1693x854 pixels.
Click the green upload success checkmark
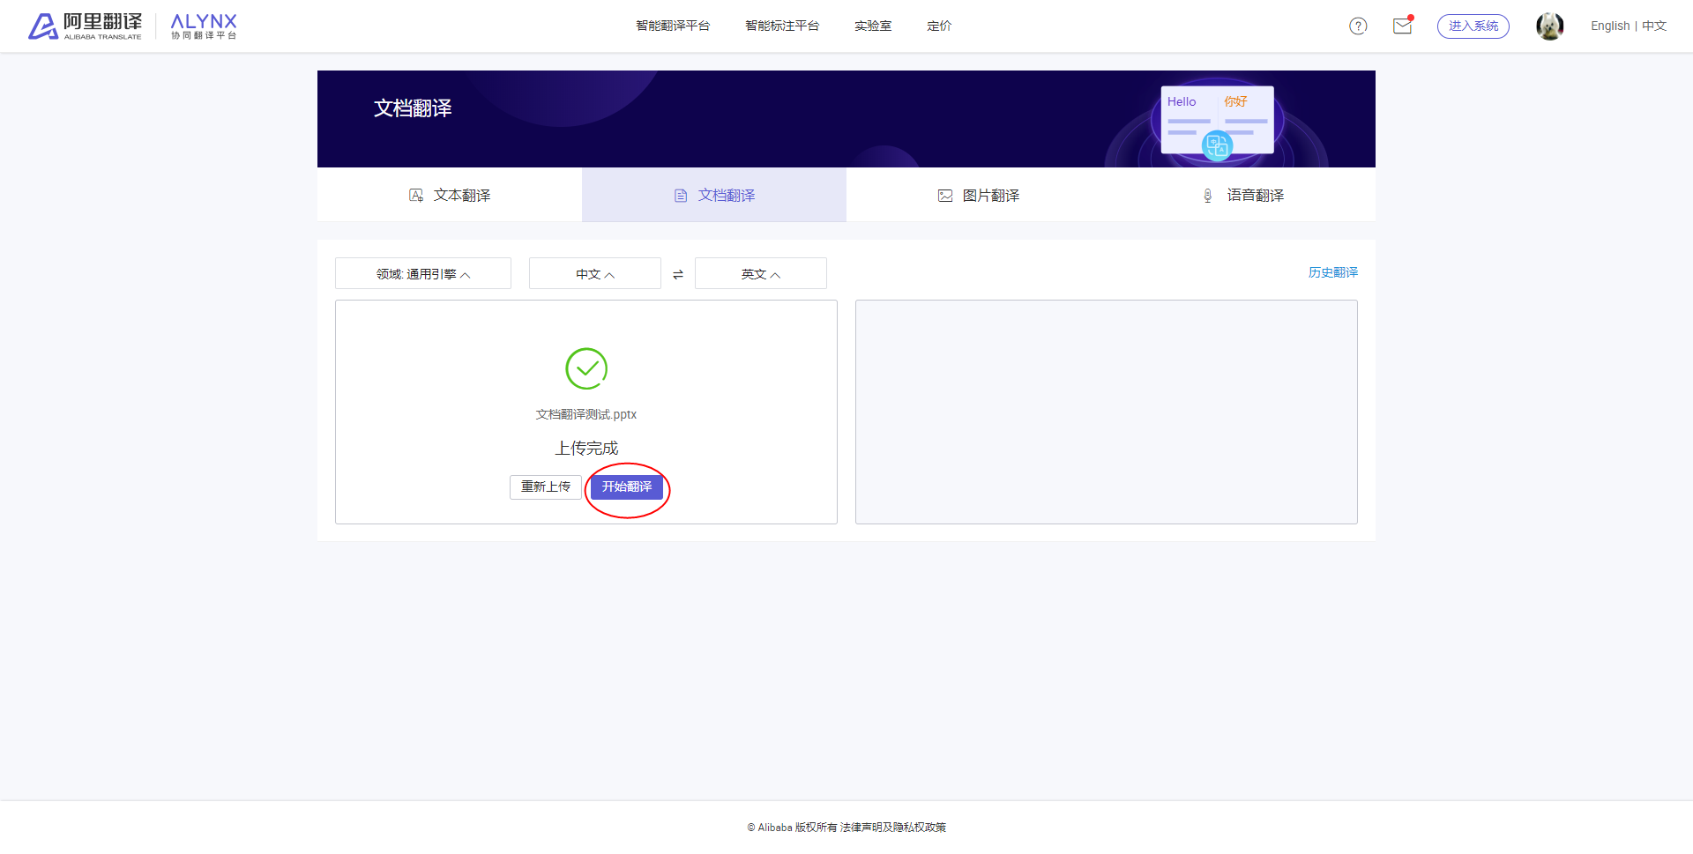586,368
